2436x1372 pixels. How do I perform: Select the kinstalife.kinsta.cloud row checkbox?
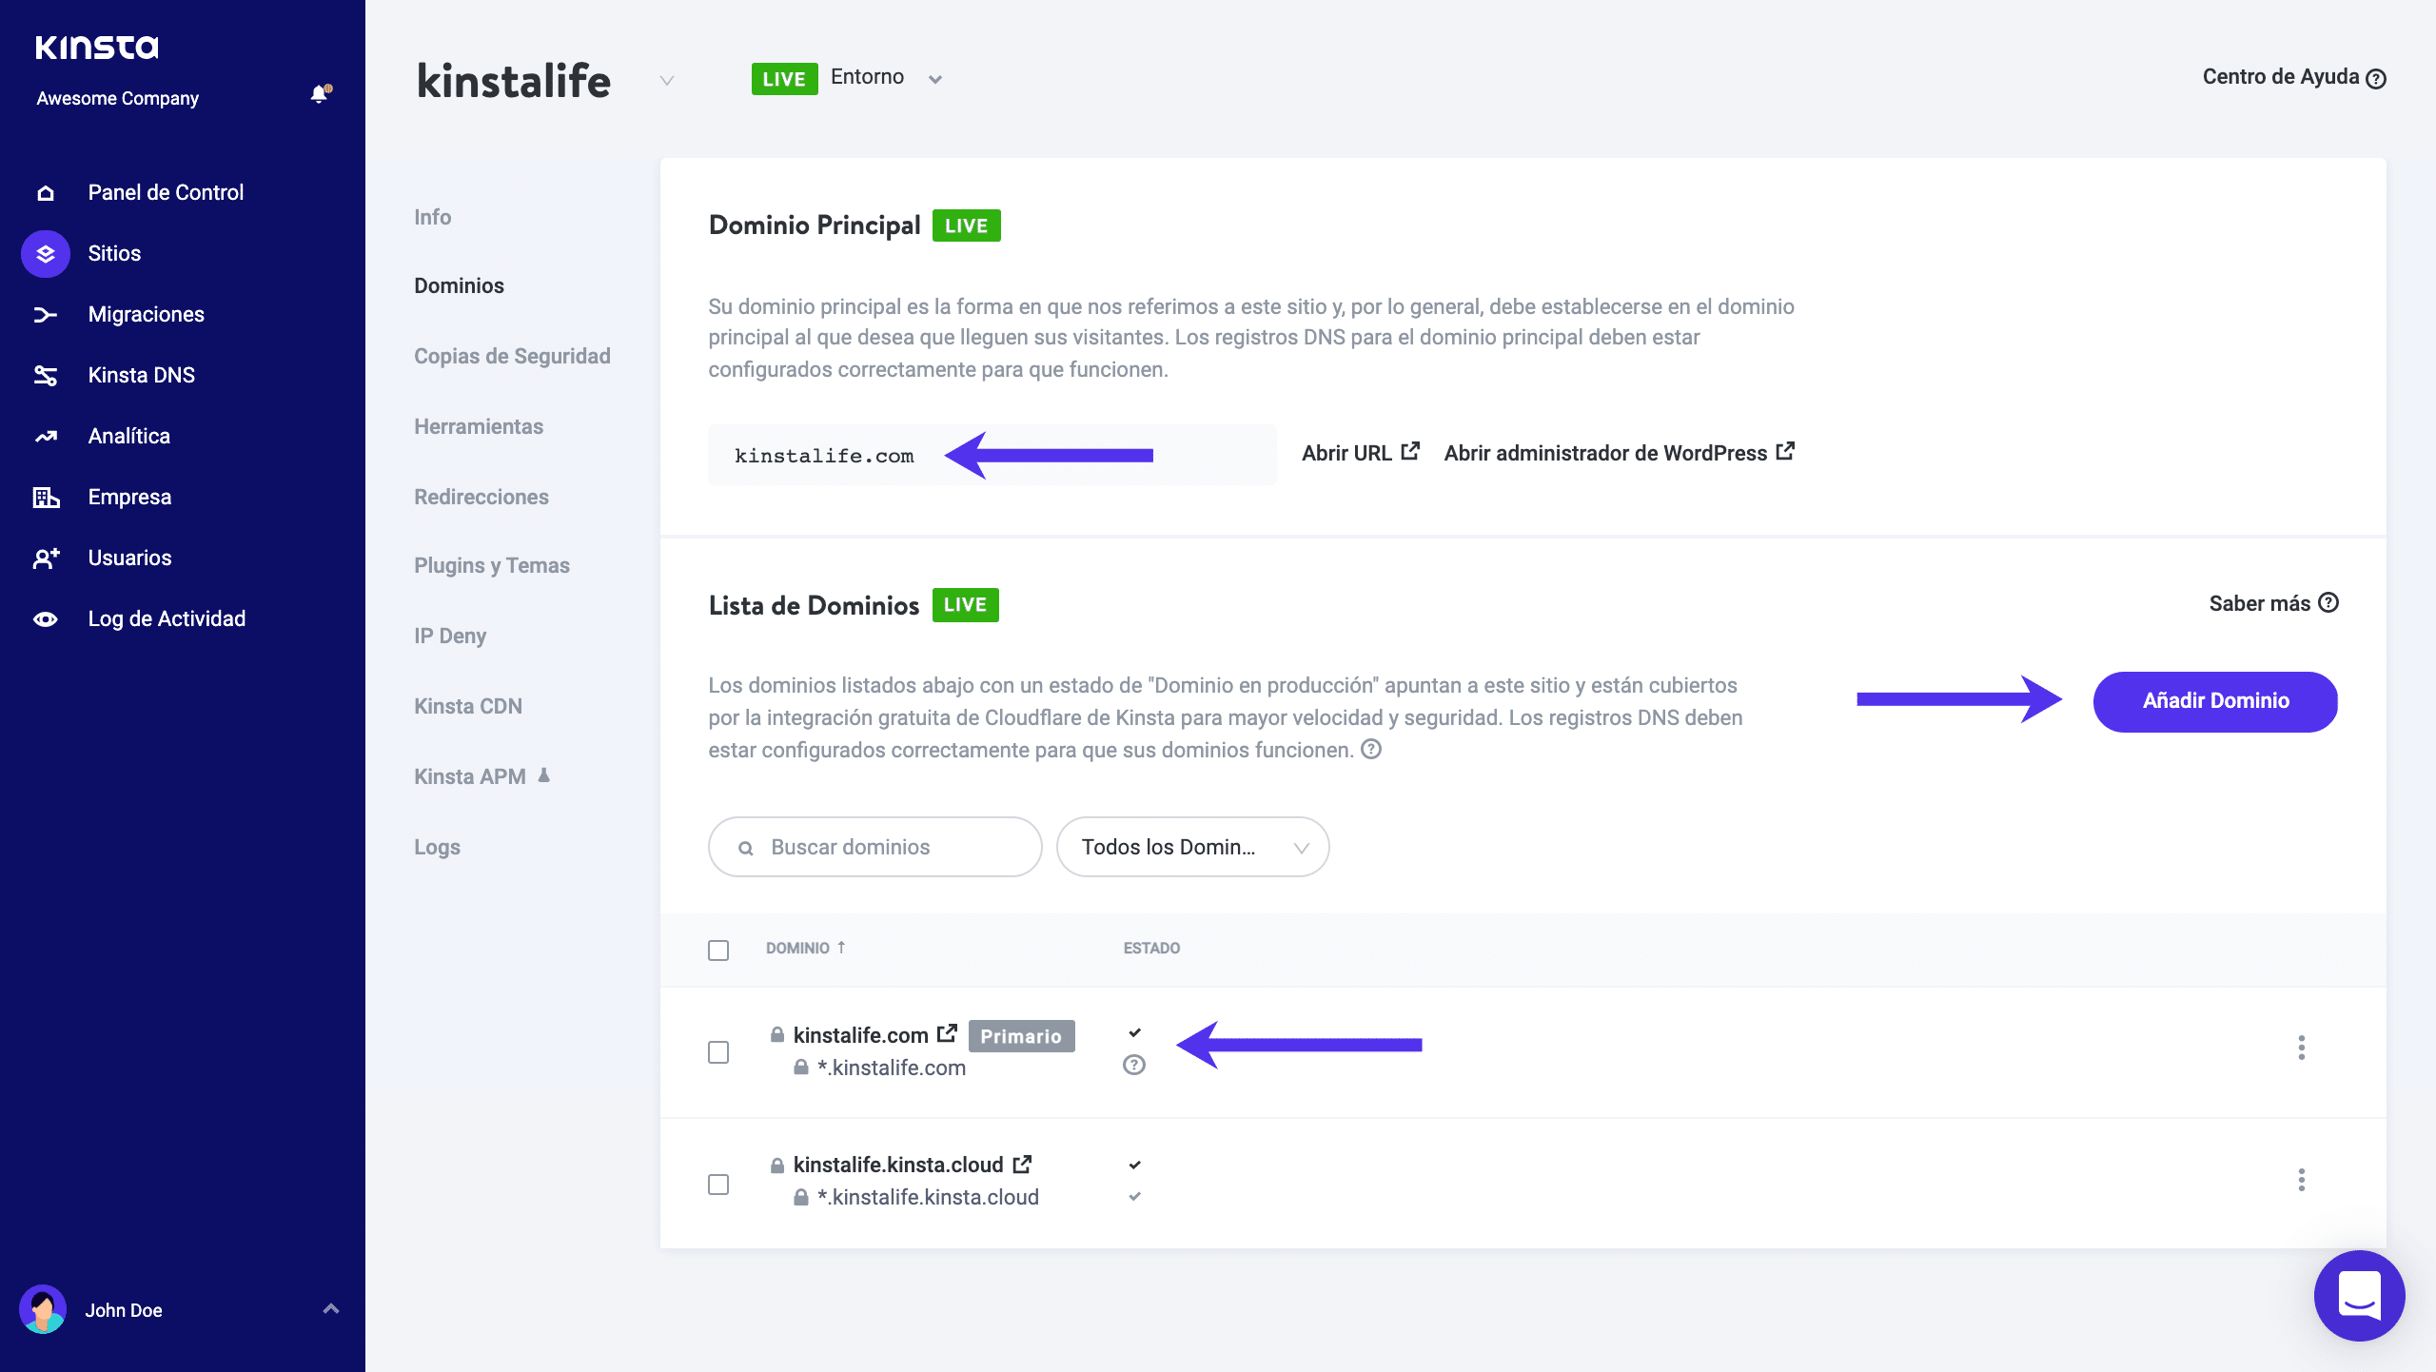click(x=718, y=1185)
